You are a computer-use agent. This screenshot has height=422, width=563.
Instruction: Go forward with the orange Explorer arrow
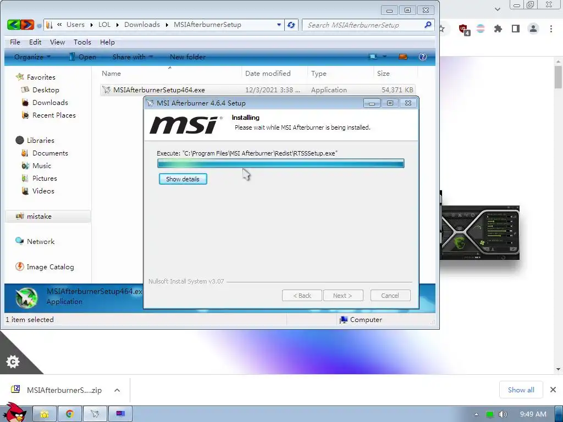(27, 25)
